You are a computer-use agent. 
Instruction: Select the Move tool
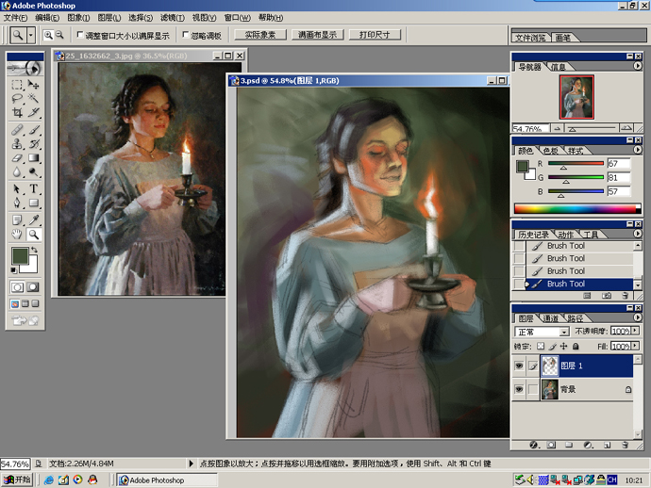[33, 85]
